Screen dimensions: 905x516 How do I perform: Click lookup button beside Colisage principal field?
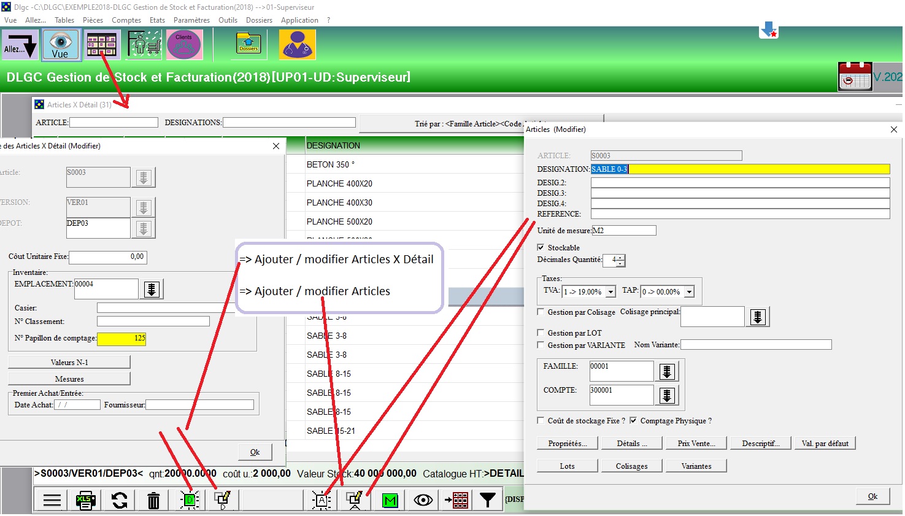pos(758,317)
